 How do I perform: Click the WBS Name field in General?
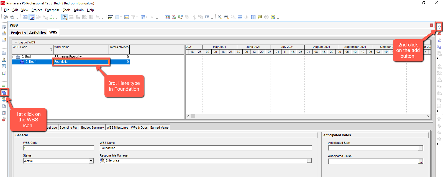coord(206,148)
